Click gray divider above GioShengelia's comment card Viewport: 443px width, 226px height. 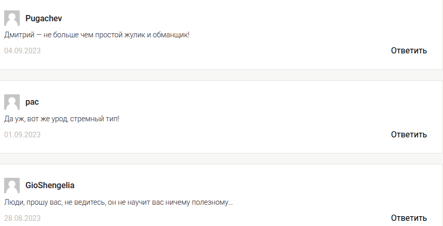pyautogui.click(x=221, y=159)
